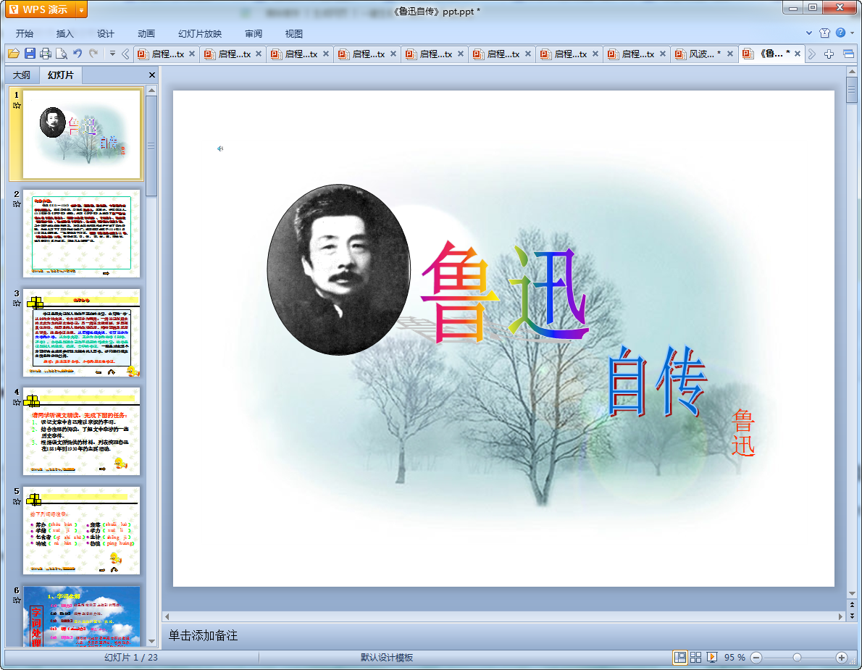Select the blue 自传 WordArt text
The height and width of the screenshot is (670, 862).
[x=657, y=381]
